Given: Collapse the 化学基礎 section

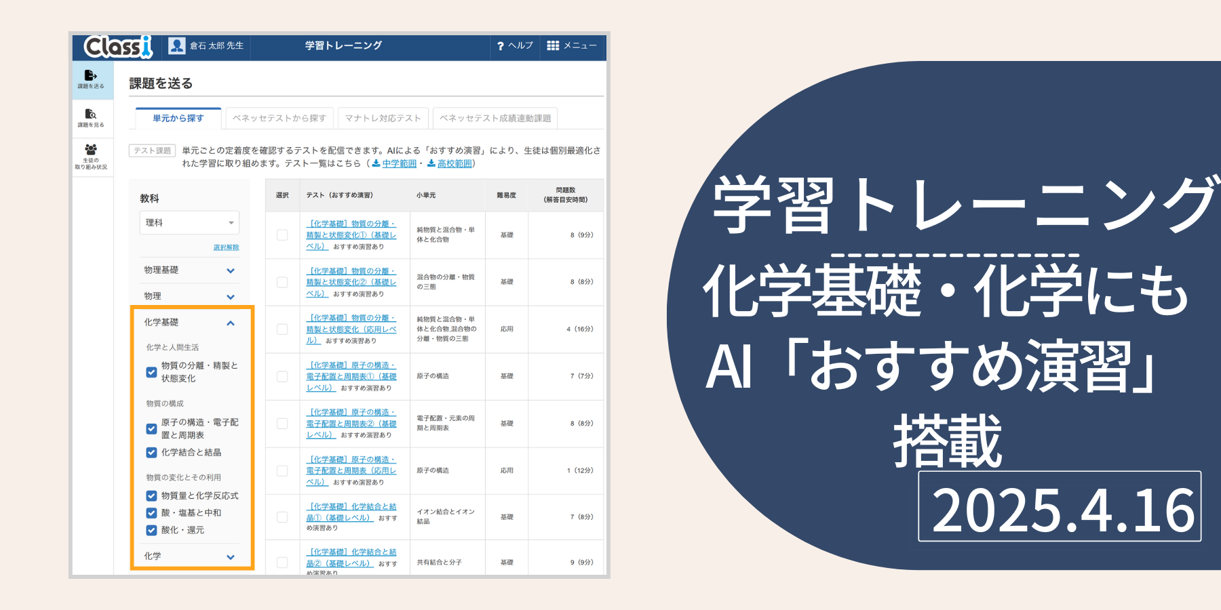Looking at the screenshot, I should point(189,323).
